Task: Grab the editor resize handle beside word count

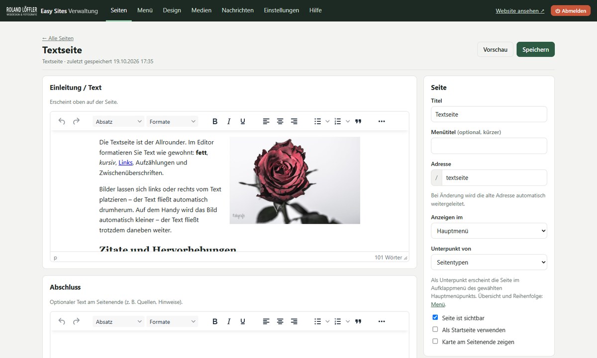Action: pos(405,258)
